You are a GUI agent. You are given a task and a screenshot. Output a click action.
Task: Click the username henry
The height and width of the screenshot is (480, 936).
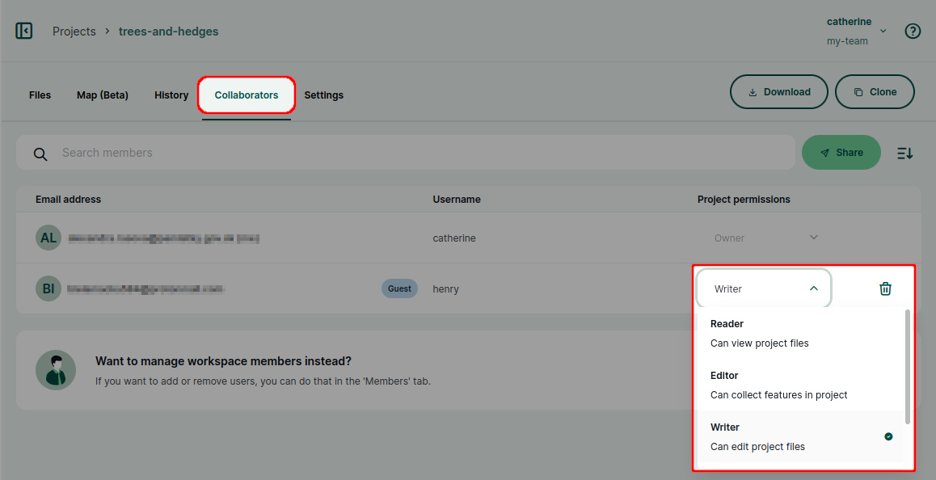446,289
